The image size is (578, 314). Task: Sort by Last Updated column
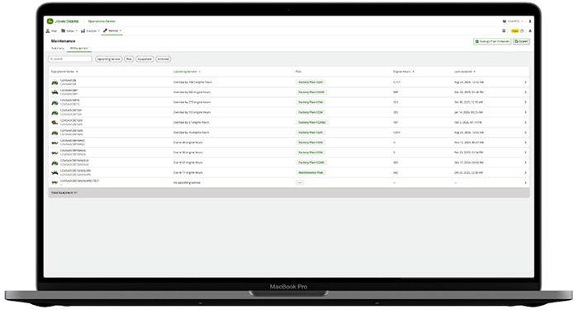pyautogui.click(x=464, y=72)
